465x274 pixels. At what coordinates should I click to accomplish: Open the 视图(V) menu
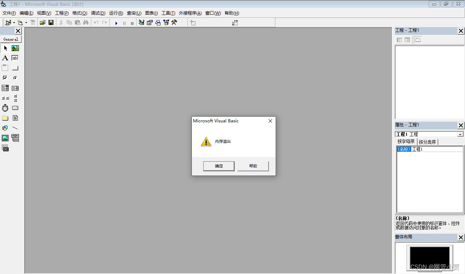(44, 13)
